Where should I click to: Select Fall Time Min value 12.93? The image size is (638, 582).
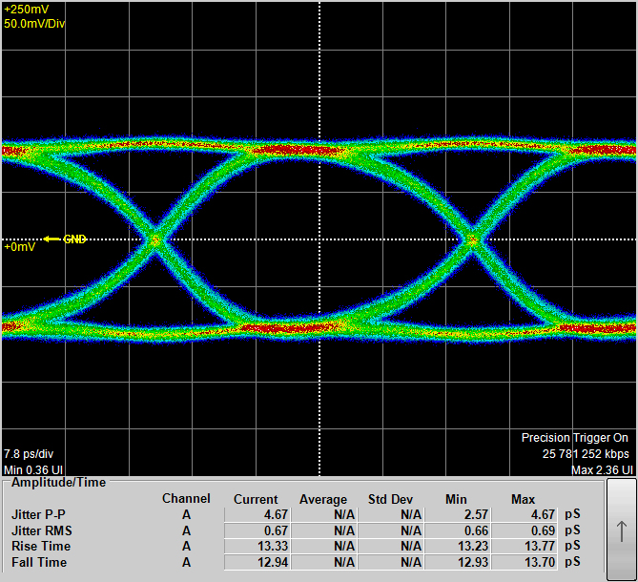coord(458,563)
